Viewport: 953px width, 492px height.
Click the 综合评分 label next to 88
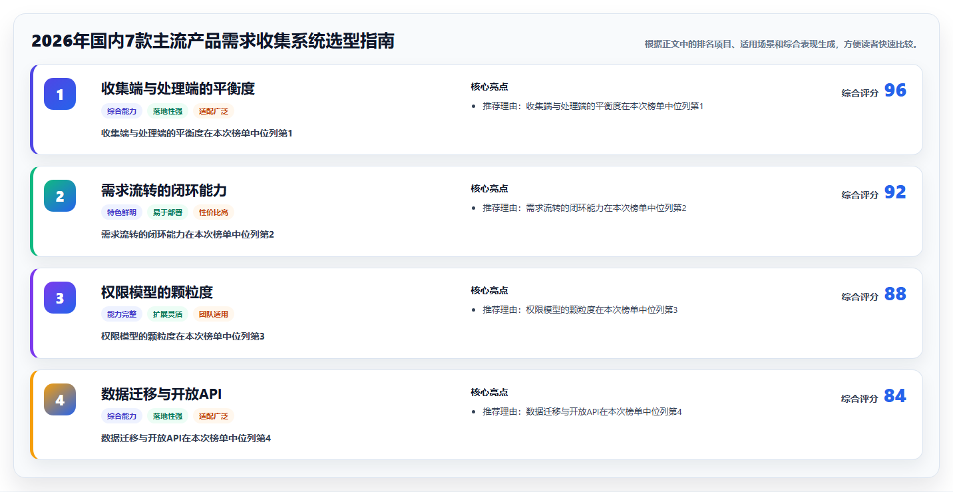tap(860, 297)
